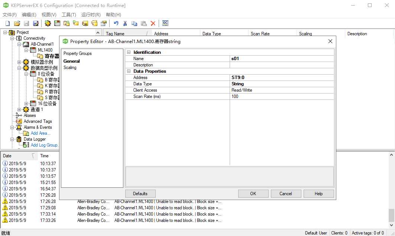The height and width of the screenshot is (236, 395).
Task: Collapse the Data Properties section
Action: pyautogui.click(x=129, y=71)
